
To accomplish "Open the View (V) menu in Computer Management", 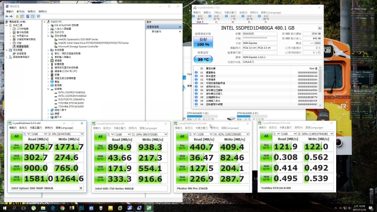I will coord(31,12).
